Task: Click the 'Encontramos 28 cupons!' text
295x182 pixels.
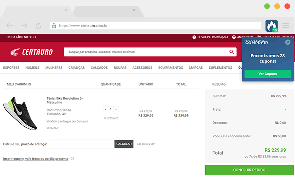Action: pyautogui.click(x=267, y=58)
